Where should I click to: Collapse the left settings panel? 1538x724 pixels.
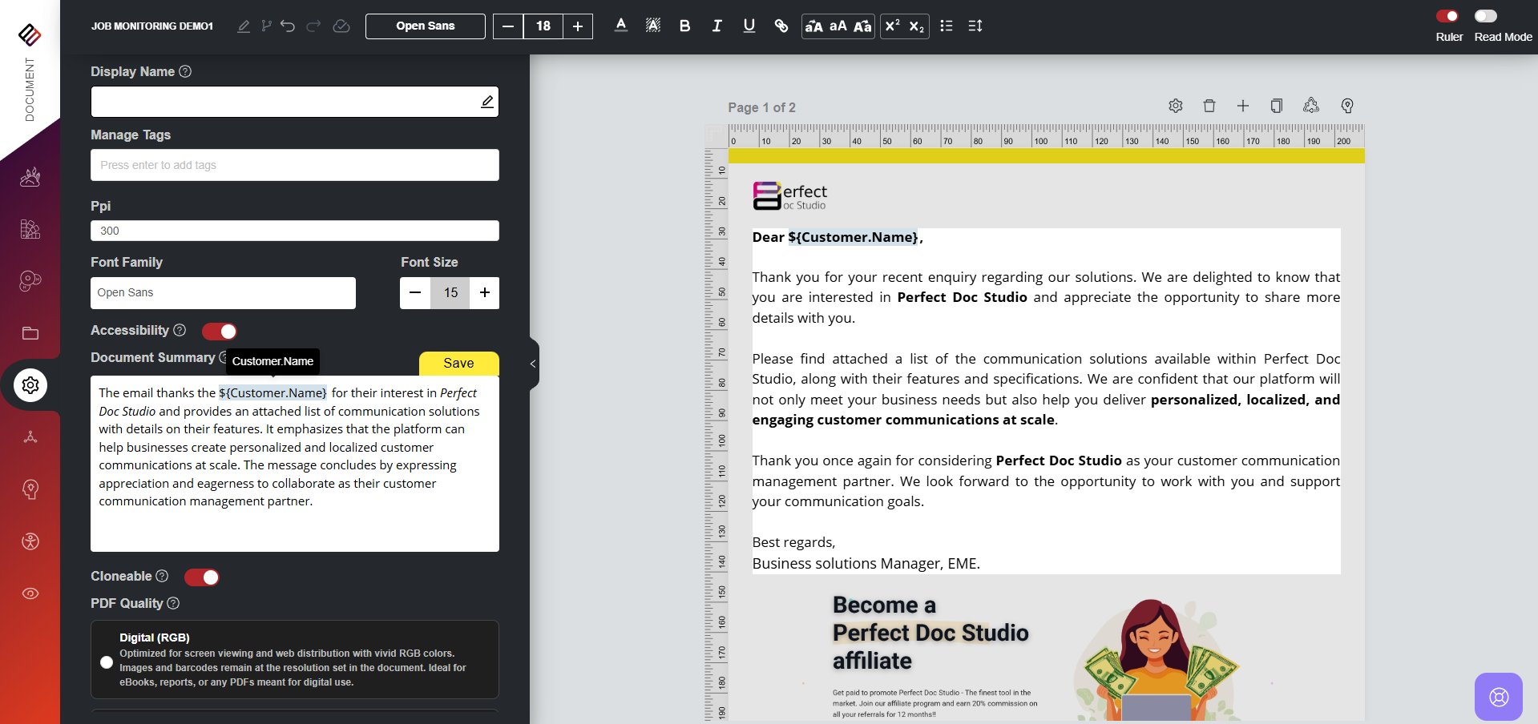tap(533, 364)
